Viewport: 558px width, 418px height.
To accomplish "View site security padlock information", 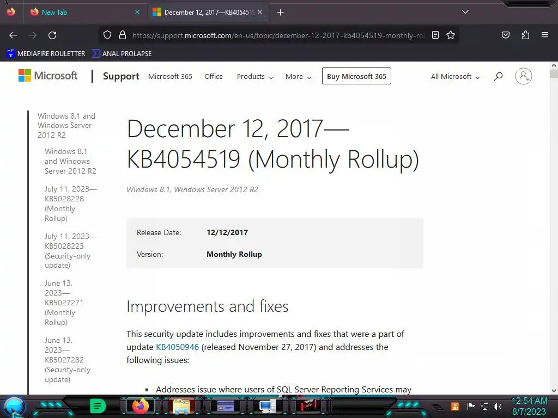I will [x=123, y=35].
